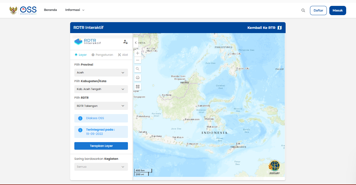356x185 pixels.
Task: Collapse the sidebar with the left chevron
Action: pyautogui.click(x=136, y=43)
